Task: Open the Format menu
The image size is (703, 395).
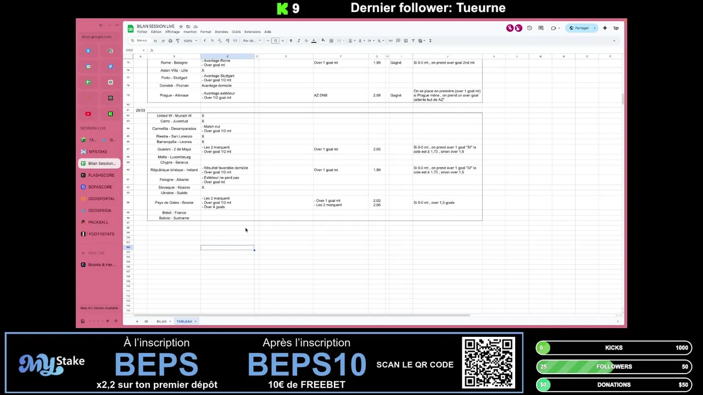Action: [x=205, y=32]
